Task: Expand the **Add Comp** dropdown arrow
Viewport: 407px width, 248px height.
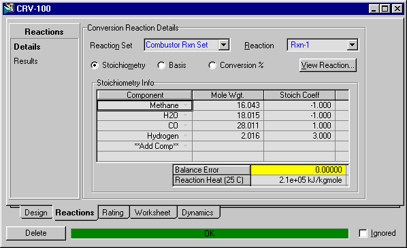Action: pyautogui.click(x=185, y=146)
